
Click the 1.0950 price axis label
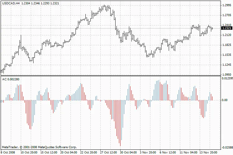pos(226,75)
